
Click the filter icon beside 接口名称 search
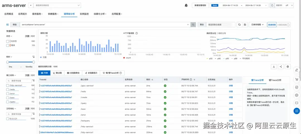(33, 81)
